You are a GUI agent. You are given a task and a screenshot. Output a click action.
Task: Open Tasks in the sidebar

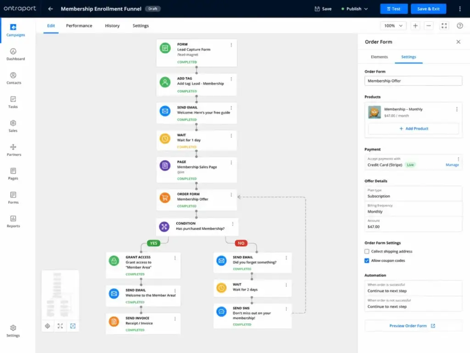click(13, 102)
